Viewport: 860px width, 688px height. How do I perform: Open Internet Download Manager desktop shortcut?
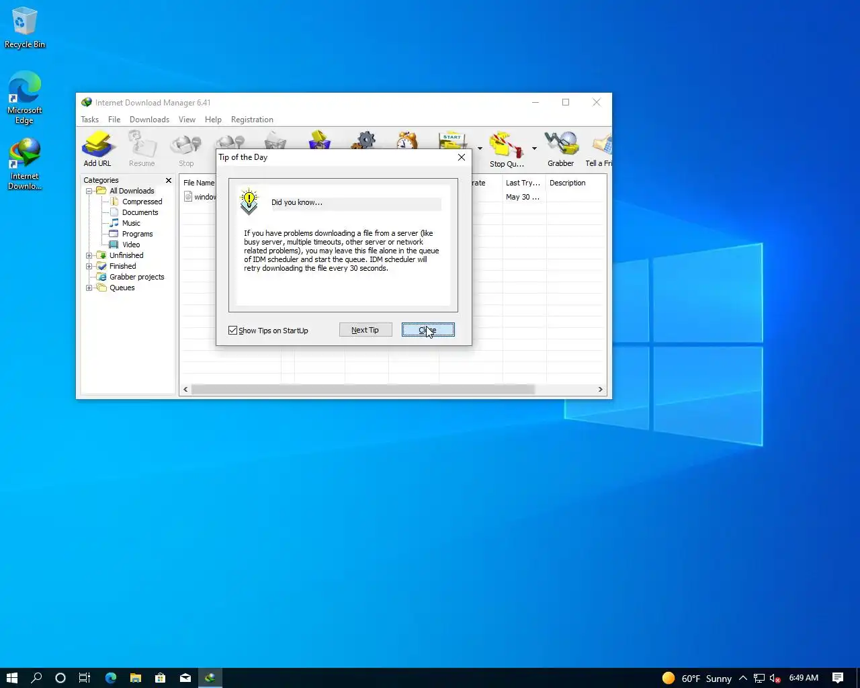(x=25, y=165)
